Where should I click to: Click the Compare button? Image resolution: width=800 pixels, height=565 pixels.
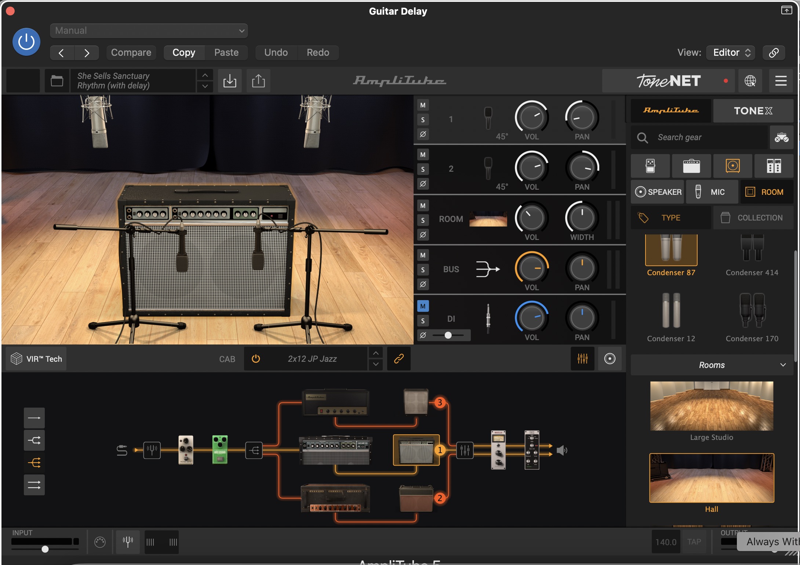131,52
